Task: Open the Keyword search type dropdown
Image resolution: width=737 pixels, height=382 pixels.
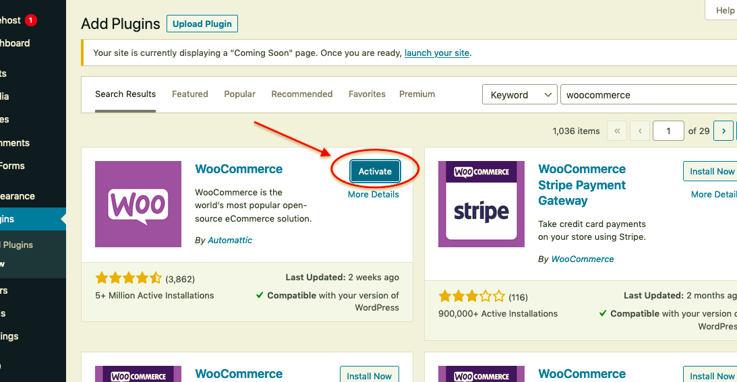Action: [x=519, y=94]
